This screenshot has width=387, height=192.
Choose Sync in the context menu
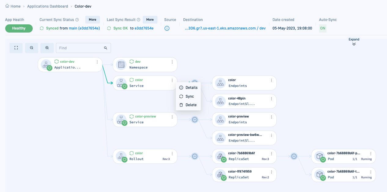coord(190,96)
